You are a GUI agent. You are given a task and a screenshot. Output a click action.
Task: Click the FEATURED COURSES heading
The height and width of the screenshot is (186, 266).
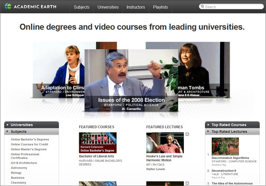97,127
